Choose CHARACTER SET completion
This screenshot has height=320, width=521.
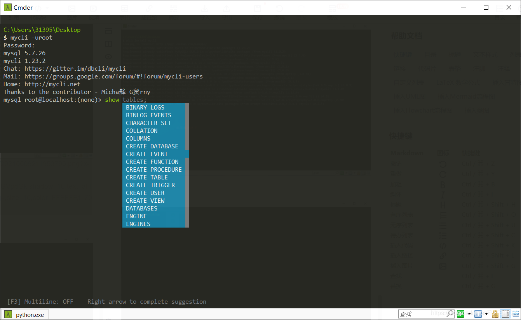[x=154, y=123]
